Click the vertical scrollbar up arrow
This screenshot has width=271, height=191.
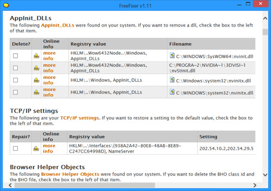[265, 18]
